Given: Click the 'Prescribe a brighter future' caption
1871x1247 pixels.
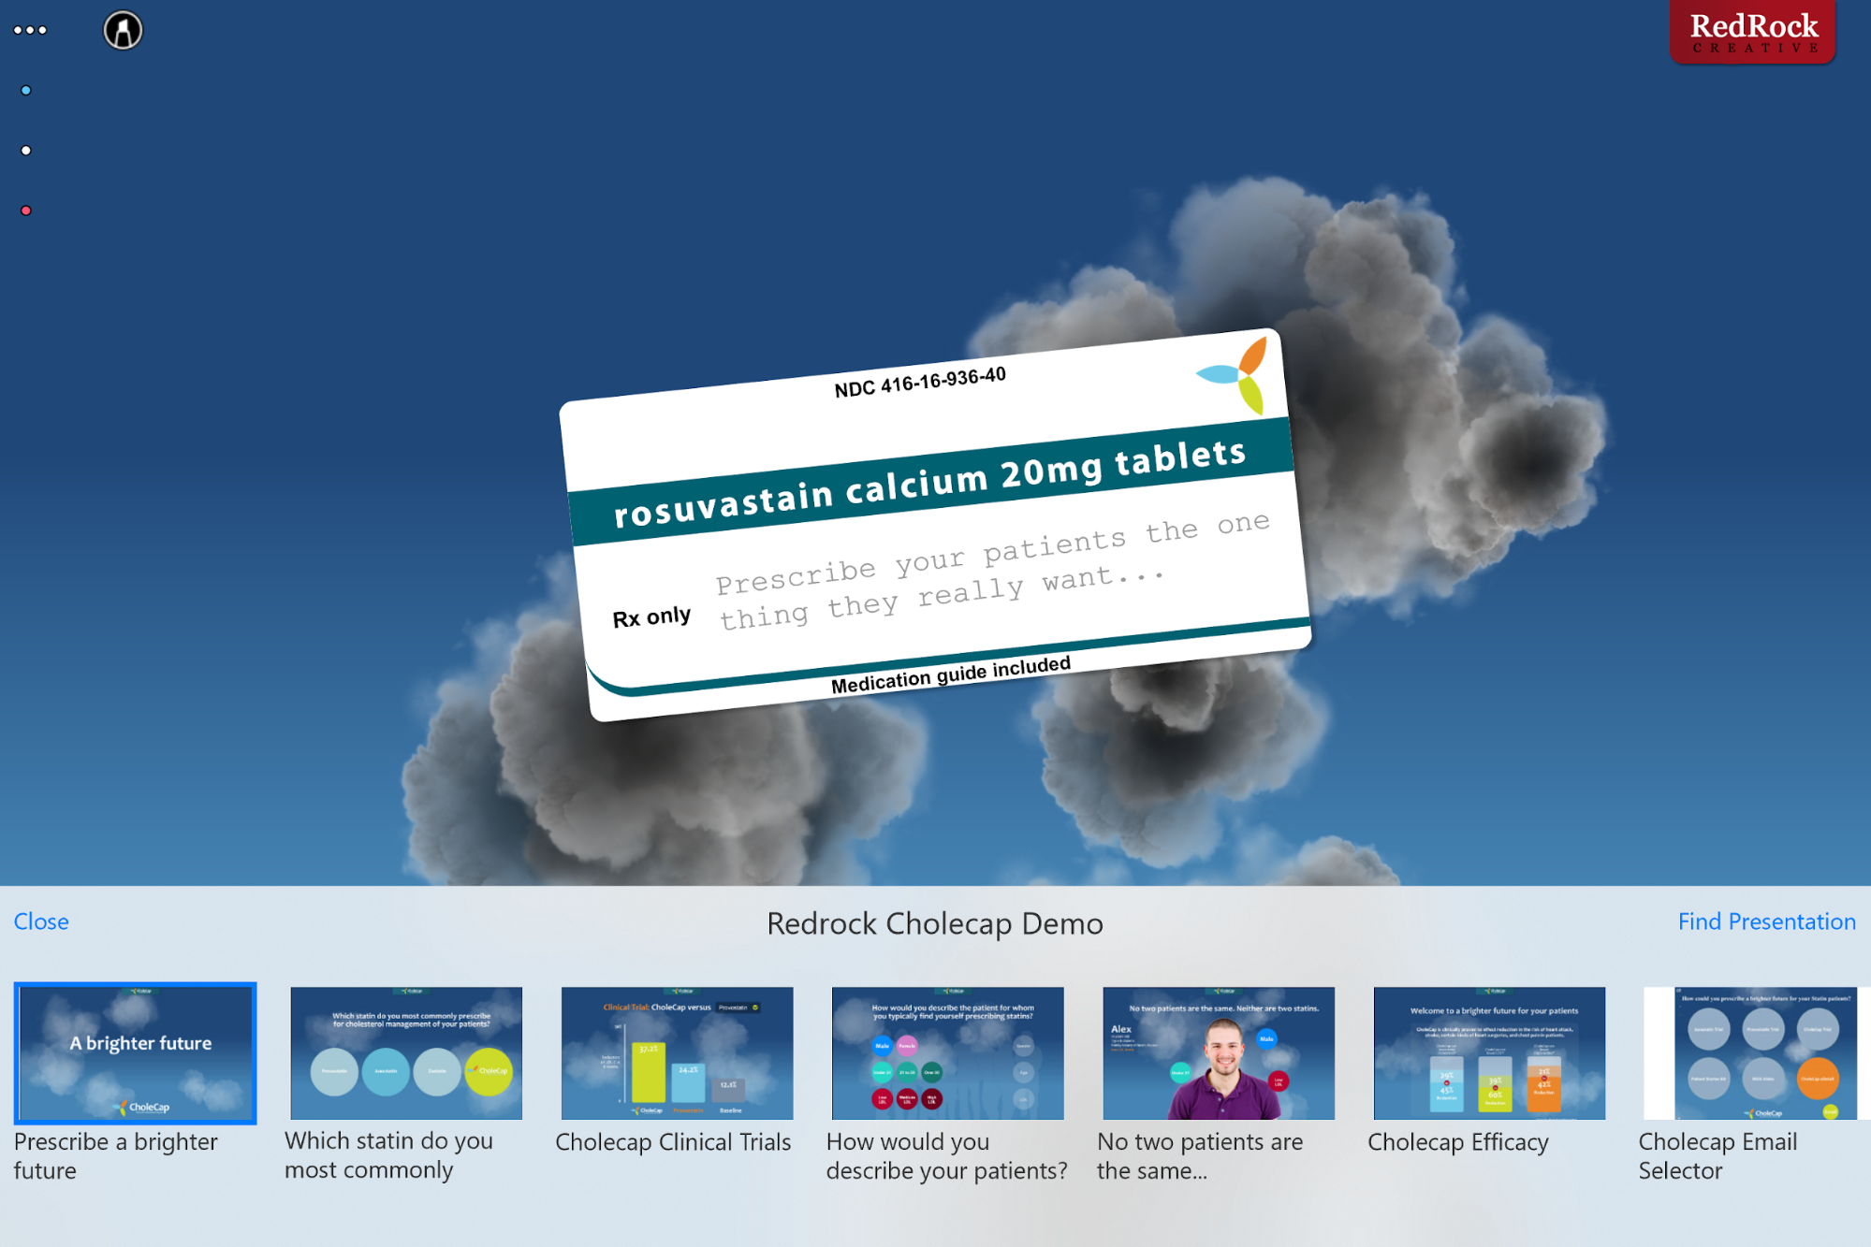Looking at the screenshot, I should [x=115, y=1155].
